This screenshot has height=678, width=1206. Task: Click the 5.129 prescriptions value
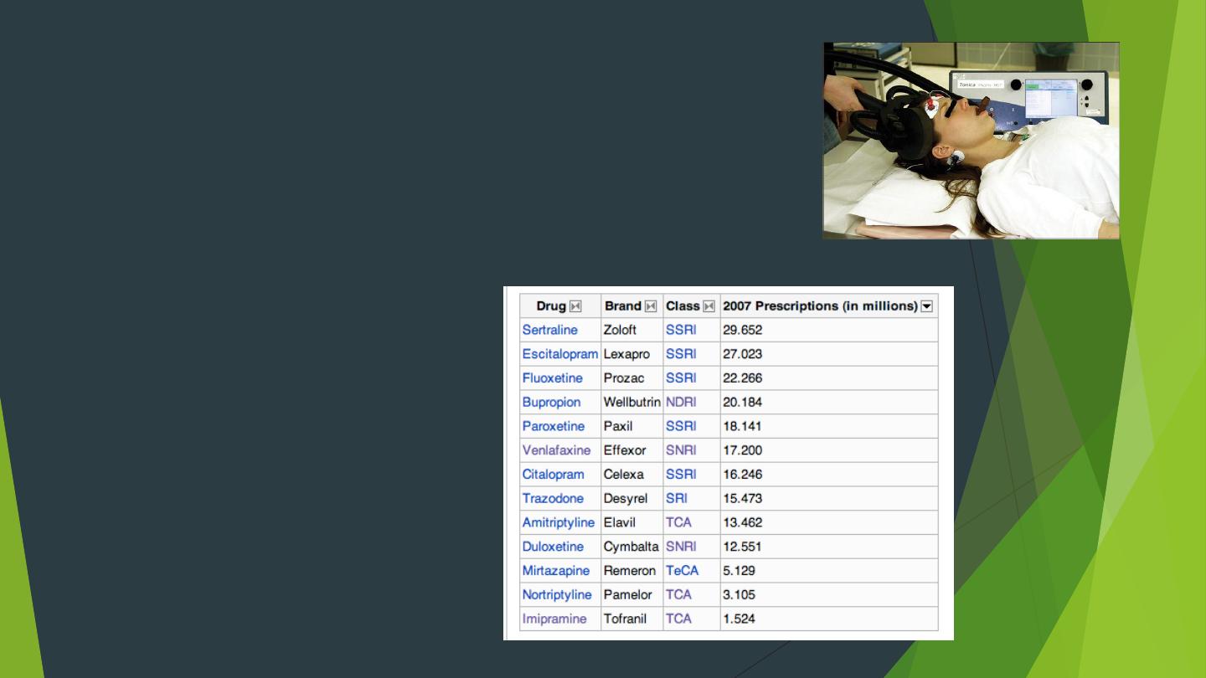[x=740, y=571]
